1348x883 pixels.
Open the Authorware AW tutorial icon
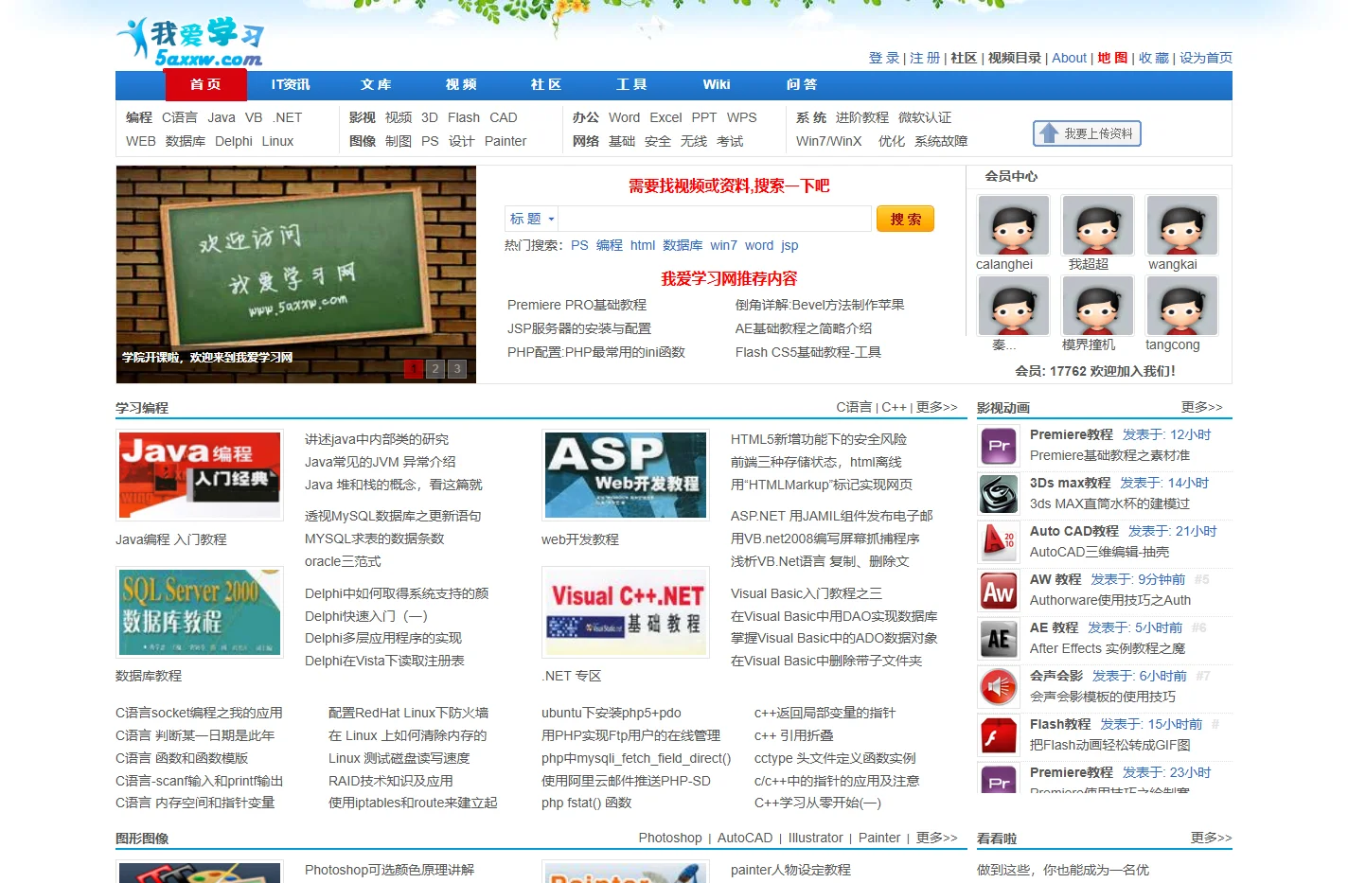pyautogui.click(x=998, y=591)
